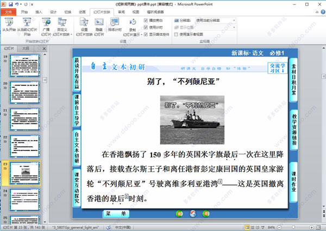Customize Quick Access Toolbar dropdown
This screenshot has height=231, width=326.
[x=32, y=4]
